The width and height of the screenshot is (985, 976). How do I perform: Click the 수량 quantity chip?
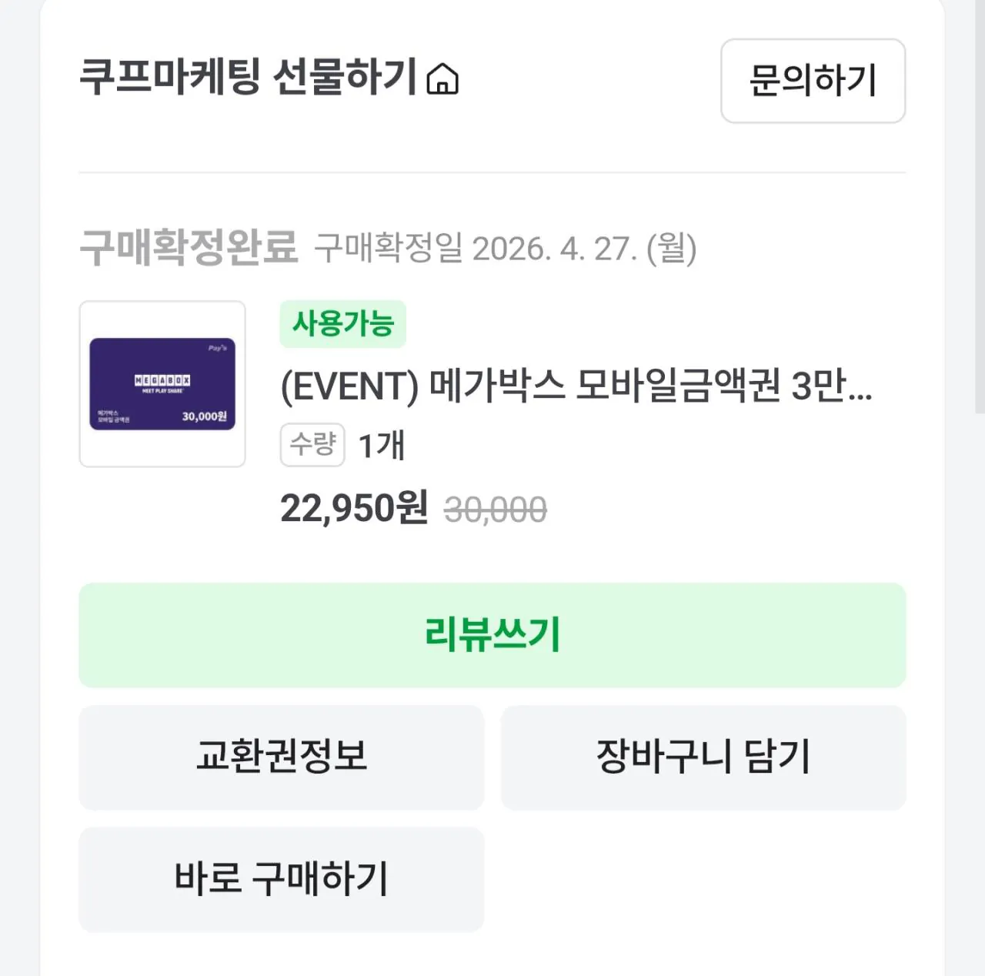point(312,444)
